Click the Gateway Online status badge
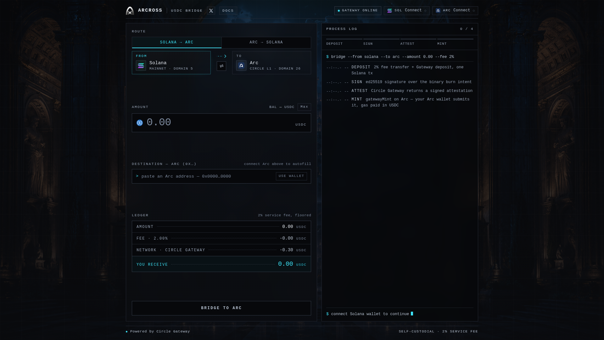 (x=358, y=11)
